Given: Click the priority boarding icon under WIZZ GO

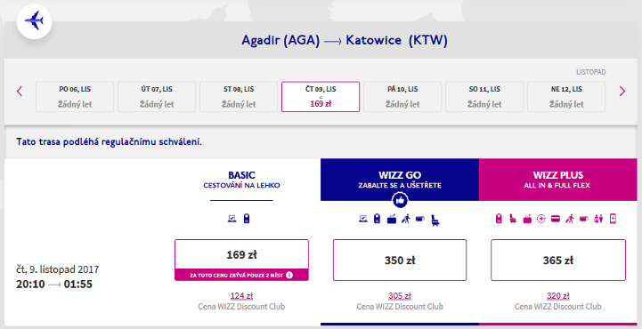Looking at the screenshot, I should click(406, 219).
